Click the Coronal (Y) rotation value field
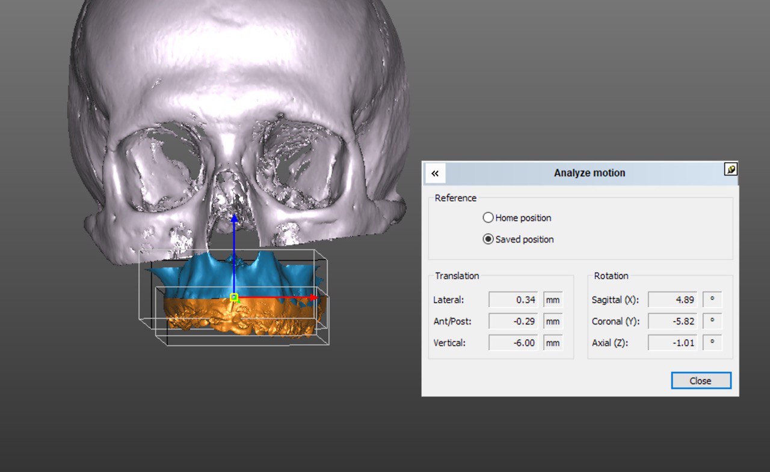 tap(673, 321)
